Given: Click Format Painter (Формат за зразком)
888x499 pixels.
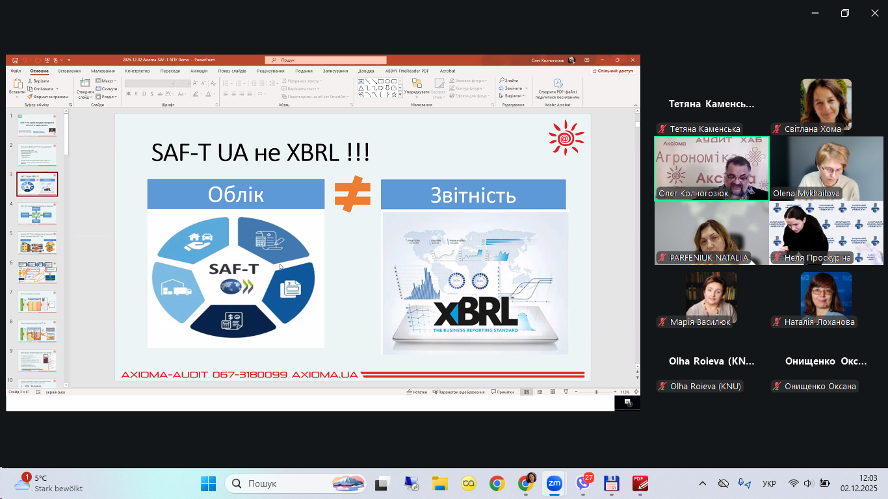Looking at the screenshot, I should point(47,96).
